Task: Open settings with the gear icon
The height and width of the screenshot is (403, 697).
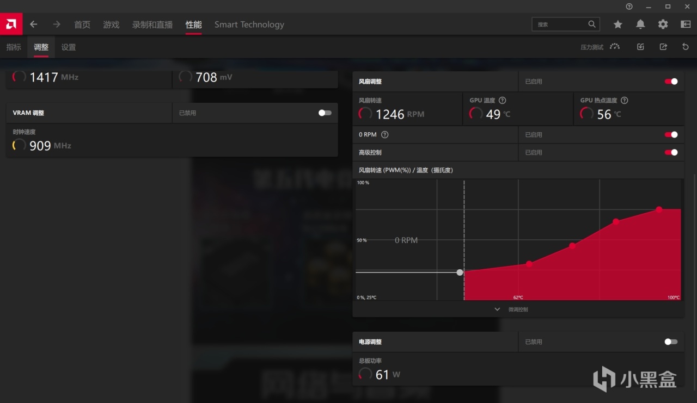Action: click(x=663, y=24)
